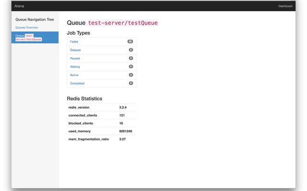Click the Active count badge
Image resolution: width=307 pixels, height=191 pixels.
(131, 75)
